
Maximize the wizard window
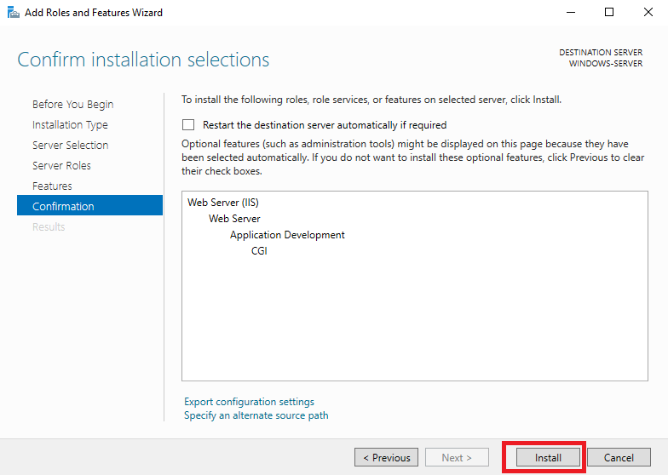[609, 12]
